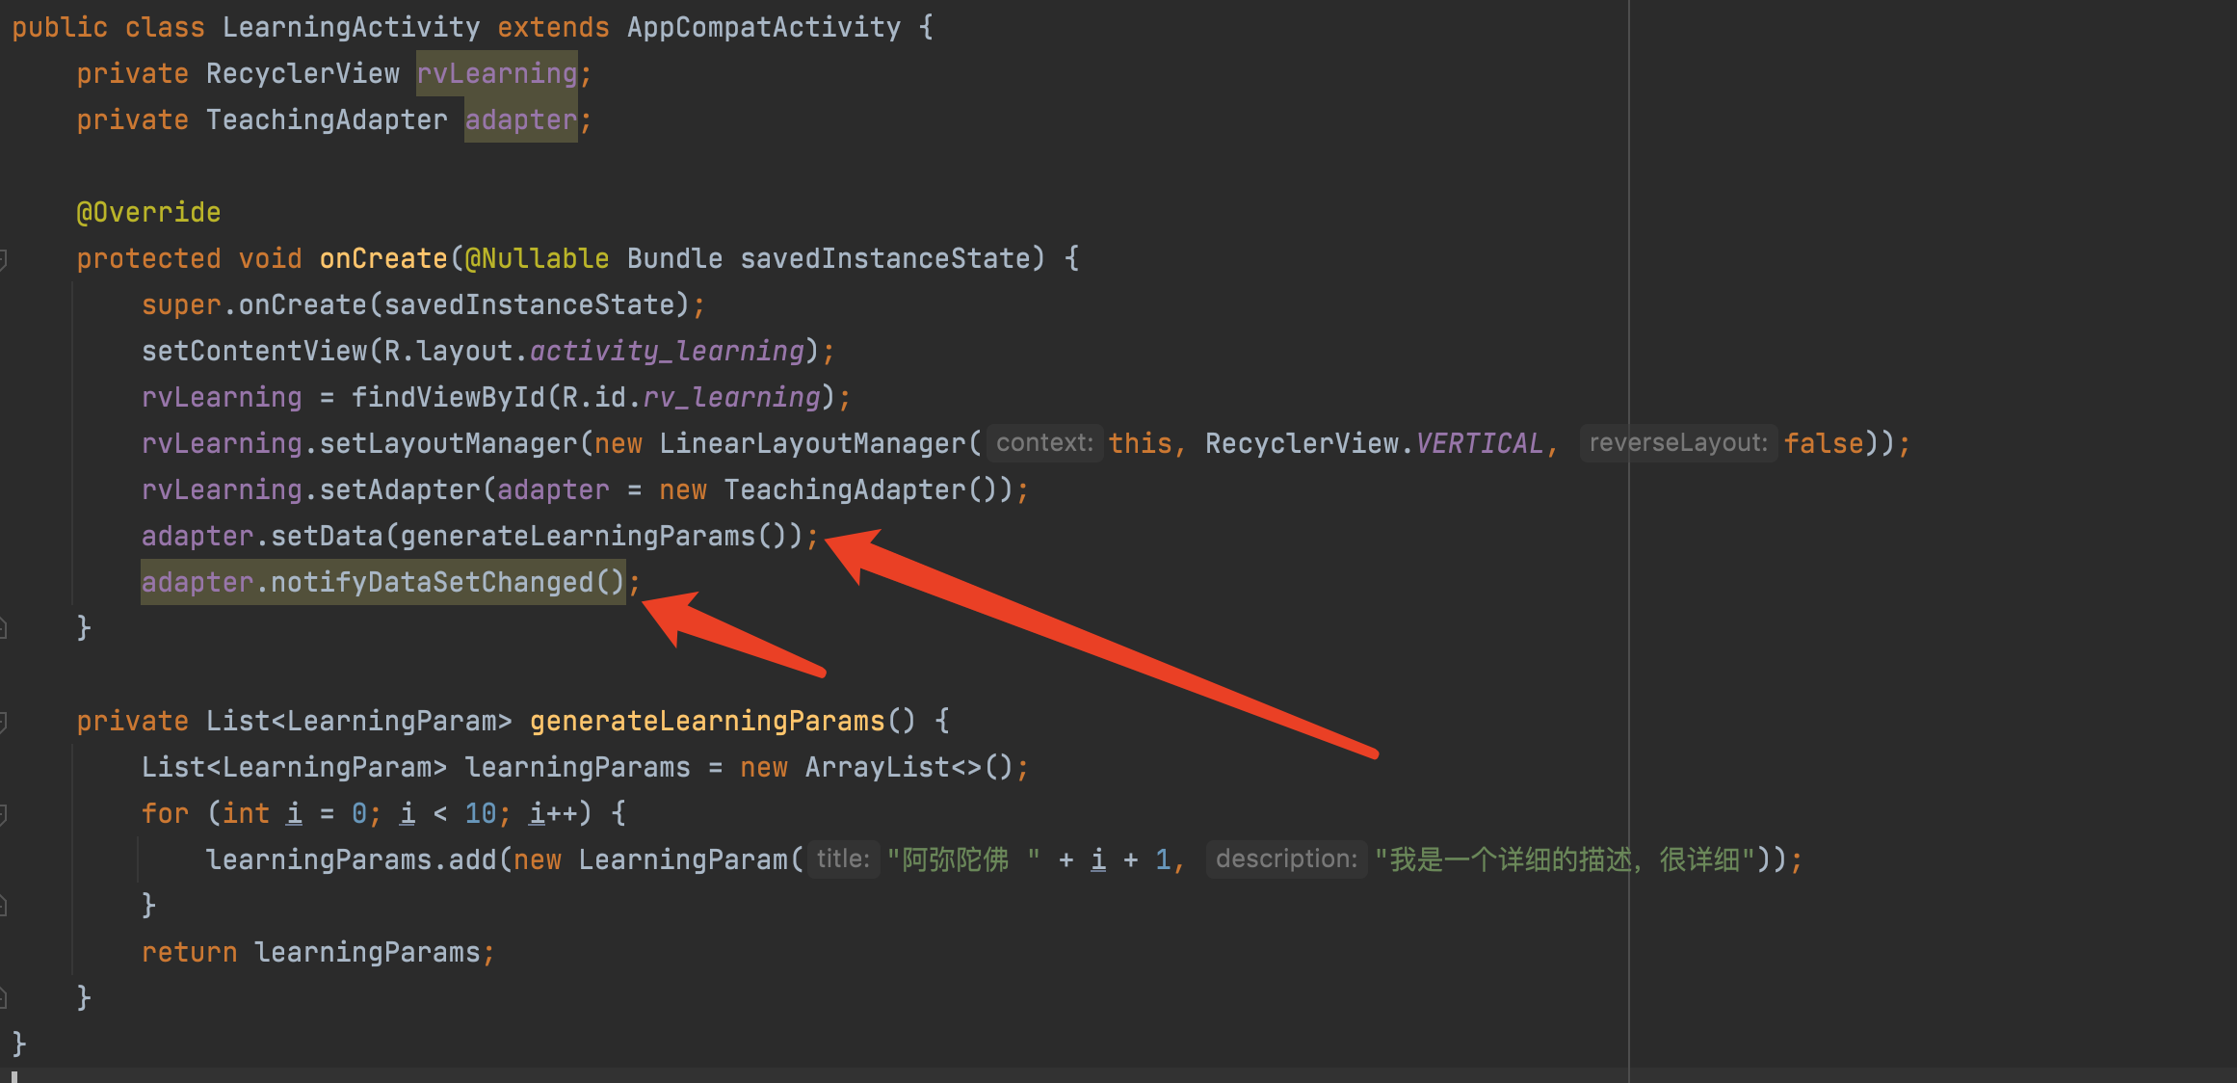Click the highlighted adapter field declaration
2237x1083 pixels.
(x=520, y=119)
